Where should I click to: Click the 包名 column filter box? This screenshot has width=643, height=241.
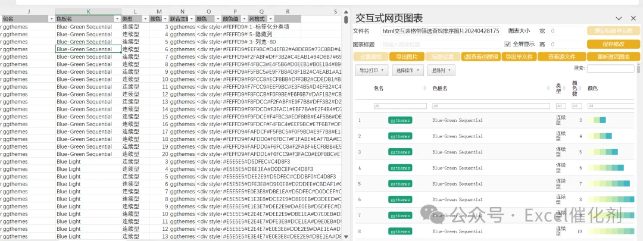(x=400, y=106)
